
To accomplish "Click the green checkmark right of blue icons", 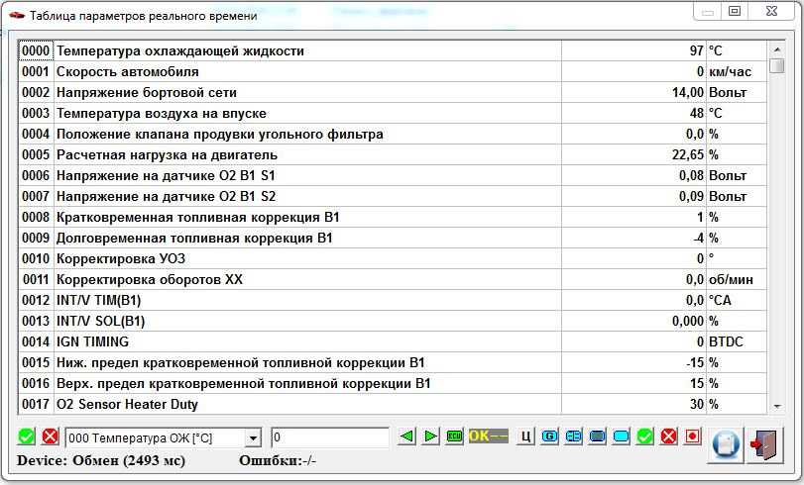I will coord(645,436).
